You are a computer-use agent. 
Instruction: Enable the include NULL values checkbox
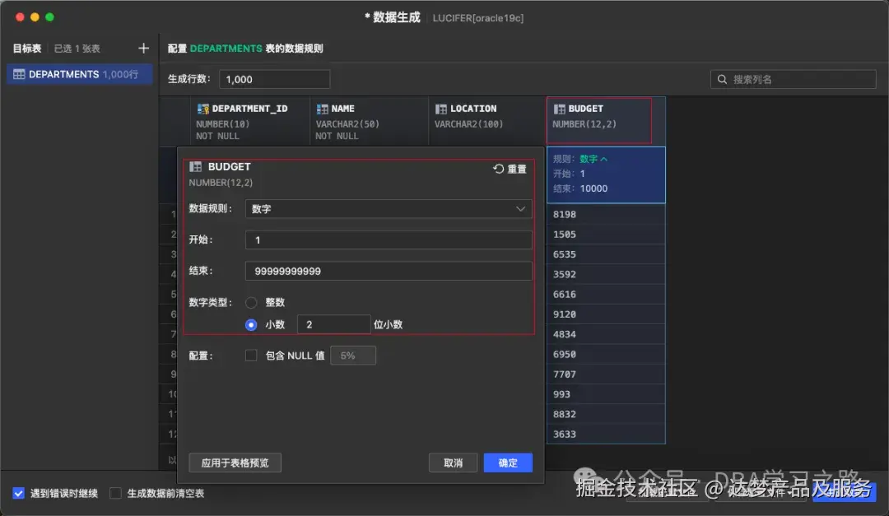point(251,356)
